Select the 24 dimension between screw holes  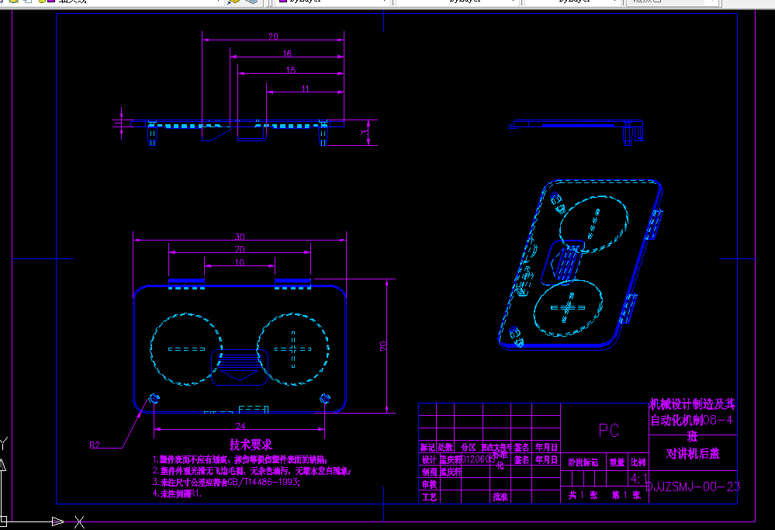[240, 426]
